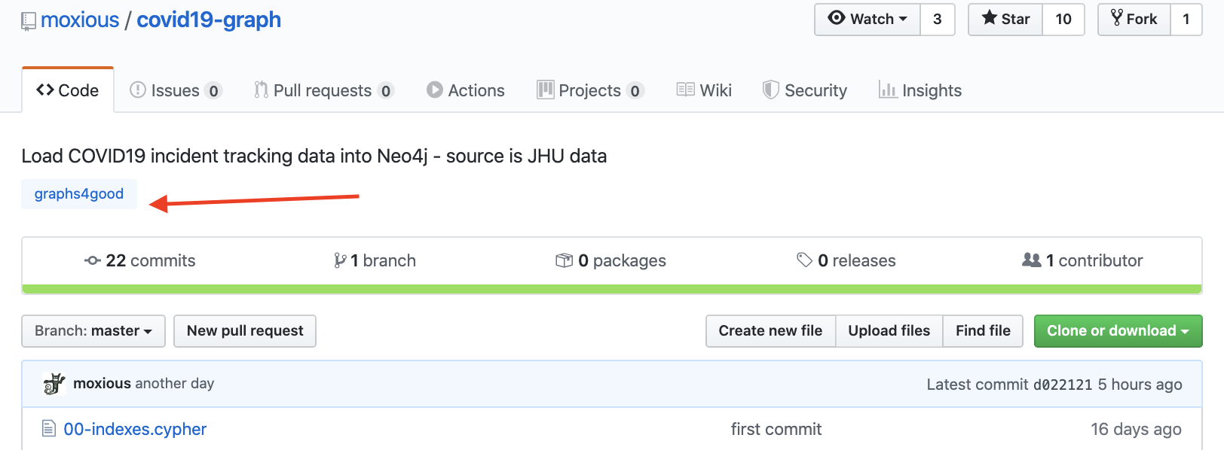Open the Wiki tab
The width and height of the screenshot is (1224, 450).
tap(704, 90)
